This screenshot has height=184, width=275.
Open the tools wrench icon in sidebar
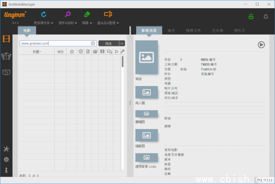point(6,149)
